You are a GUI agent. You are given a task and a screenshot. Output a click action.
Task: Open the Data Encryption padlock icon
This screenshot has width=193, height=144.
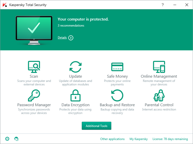[76, 95]
